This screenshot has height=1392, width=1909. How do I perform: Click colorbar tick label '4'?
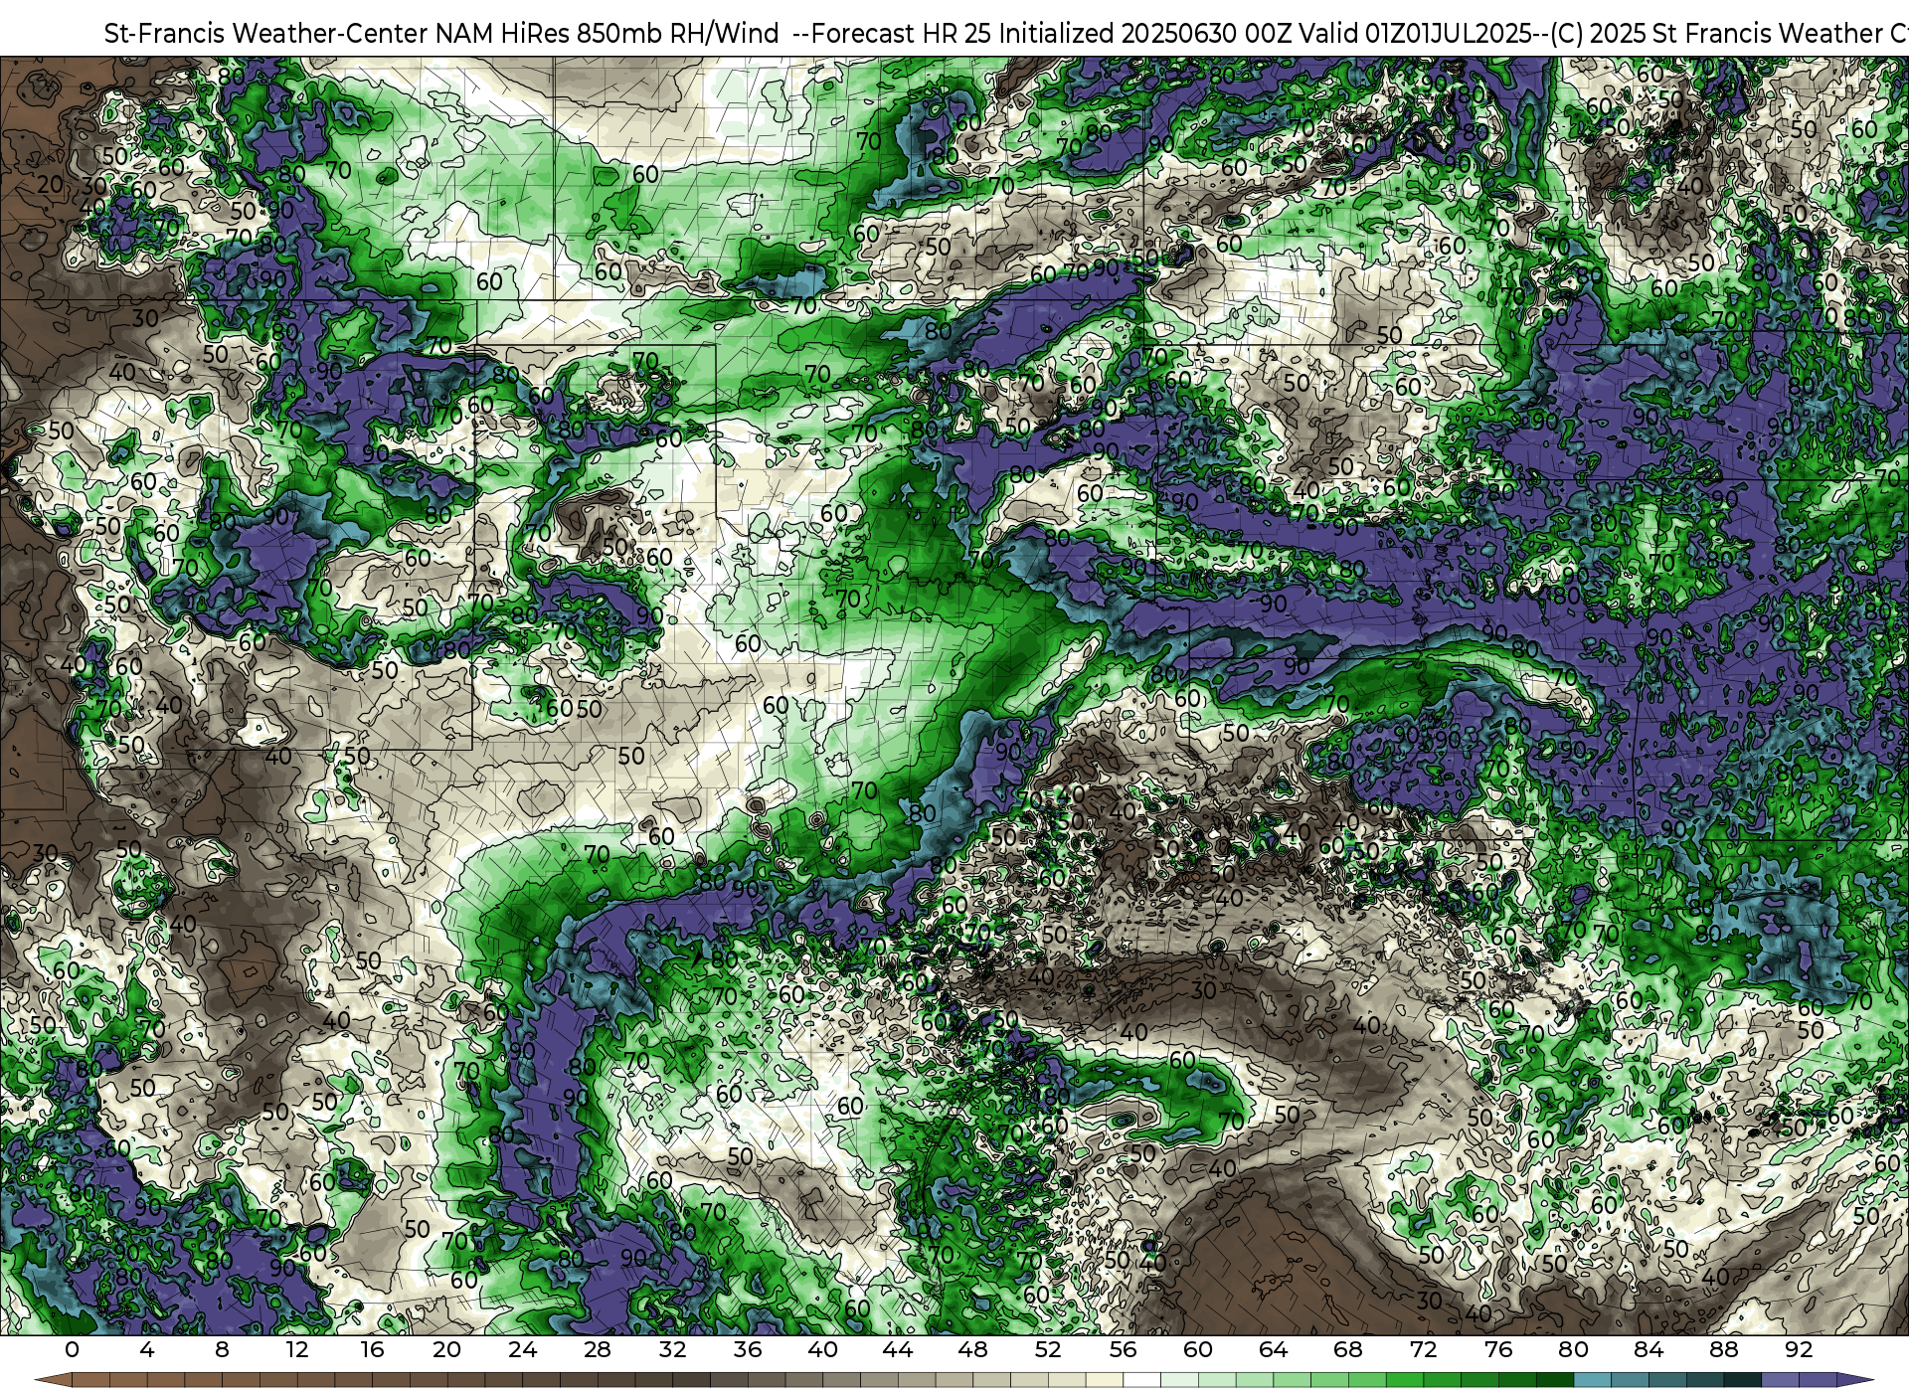point(147,1350)
